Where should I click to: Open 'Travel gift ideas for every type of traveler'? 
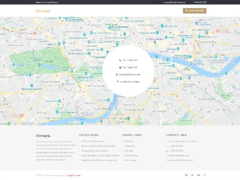[100, 156]
